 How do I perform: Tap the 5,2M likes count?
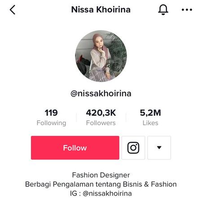point(150,113)
